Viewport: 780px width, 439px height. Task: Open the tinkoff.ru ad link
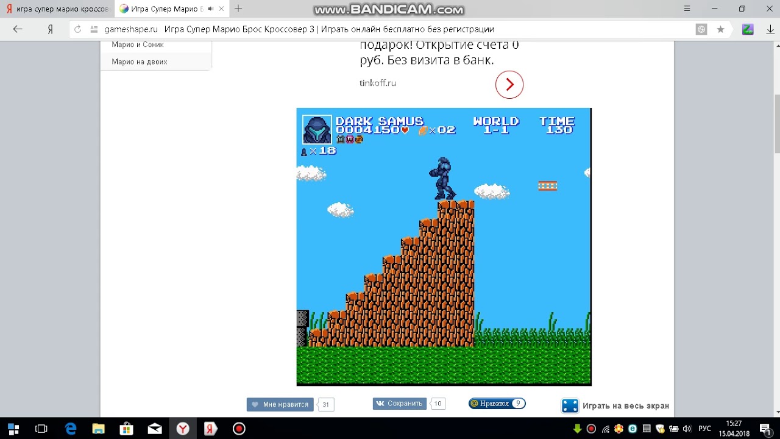378,83
